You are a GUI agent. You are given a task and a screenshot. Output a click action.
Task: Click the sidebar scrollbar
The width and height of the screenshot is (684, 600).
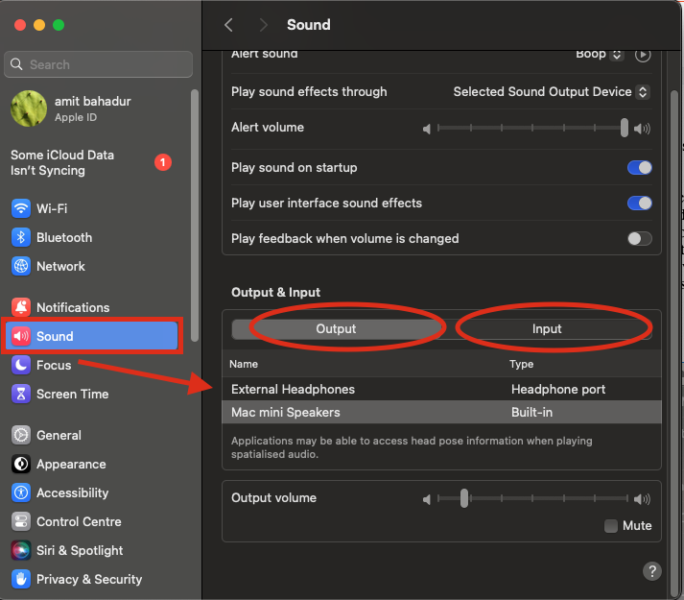click(195, 215)
